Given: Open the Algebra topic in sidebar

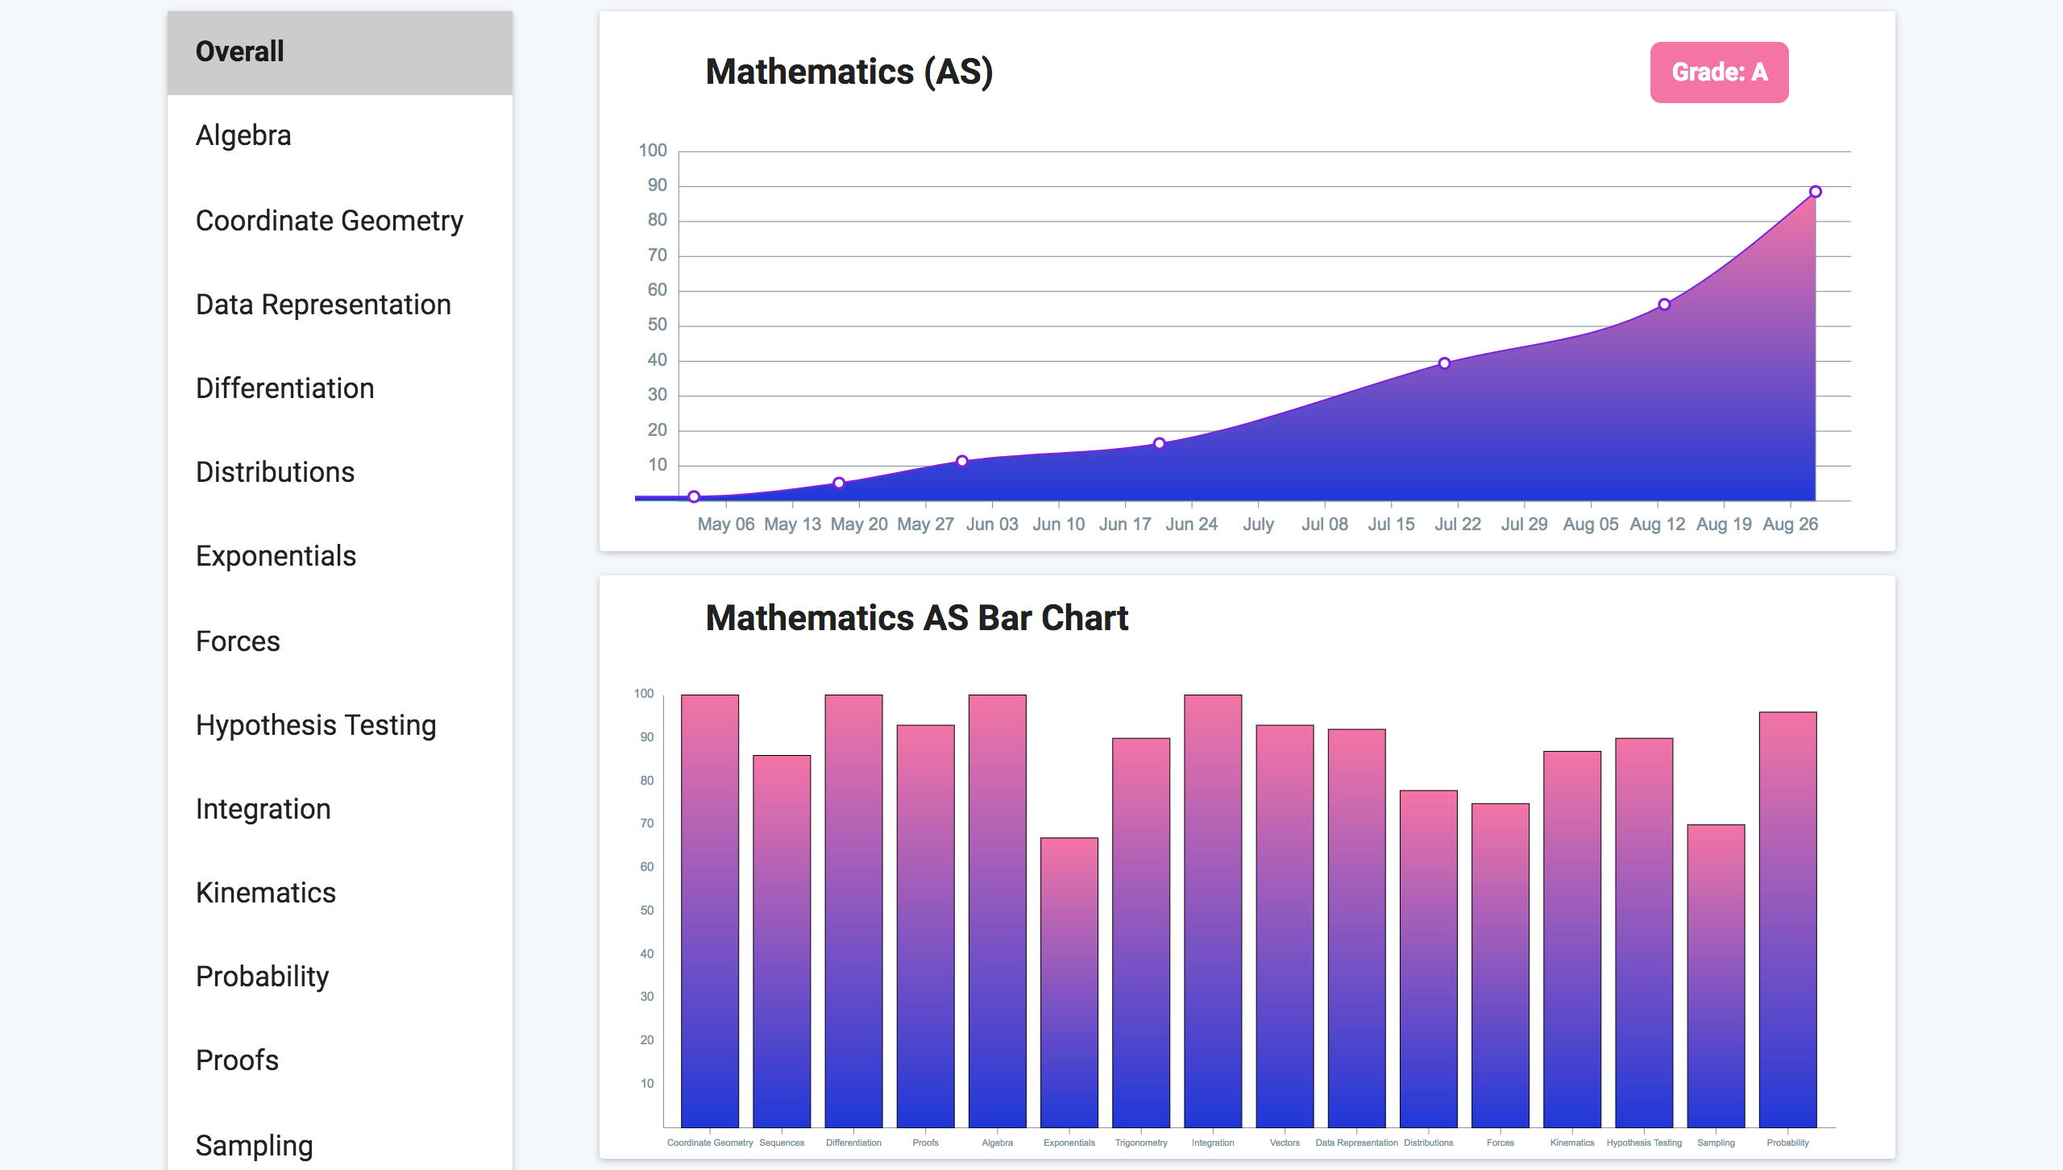Looking at the screenshot, I should point(243,135).
